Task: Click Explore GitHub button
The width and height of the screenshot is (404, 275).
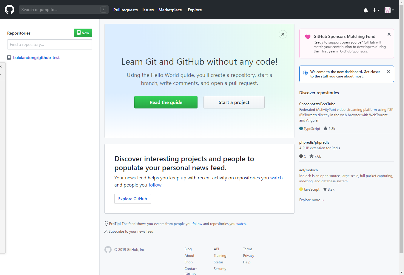Action: click(x=132, y=199)
